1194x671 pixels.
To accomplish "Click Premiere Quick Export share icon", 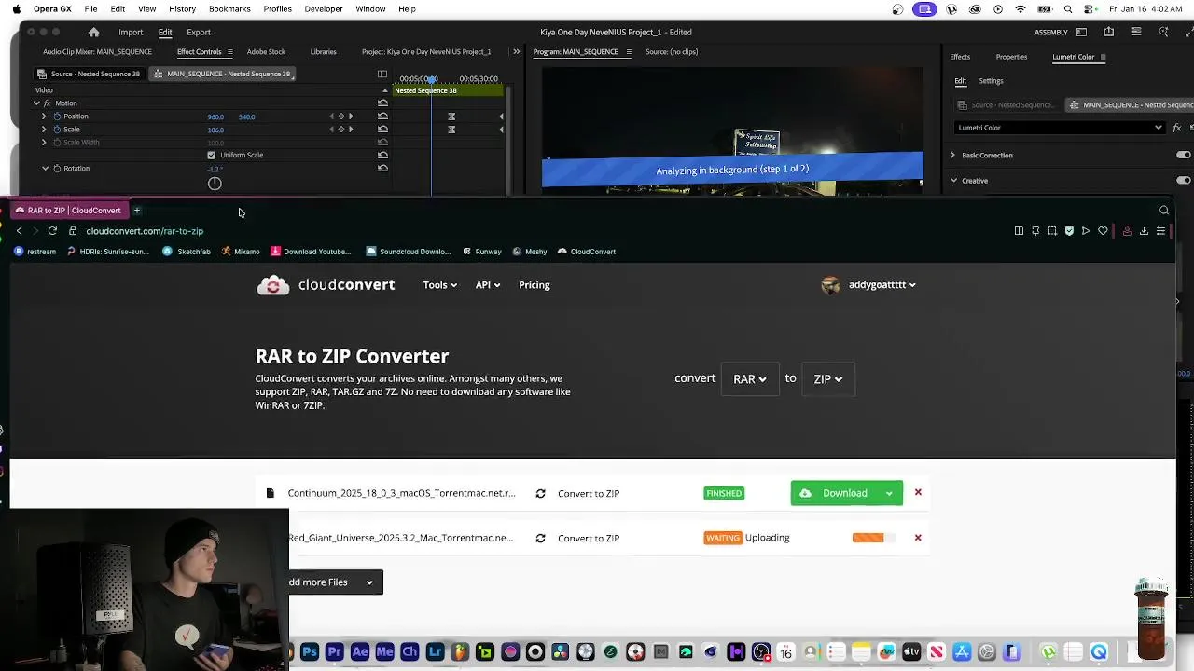I will tap(1108, 32).
